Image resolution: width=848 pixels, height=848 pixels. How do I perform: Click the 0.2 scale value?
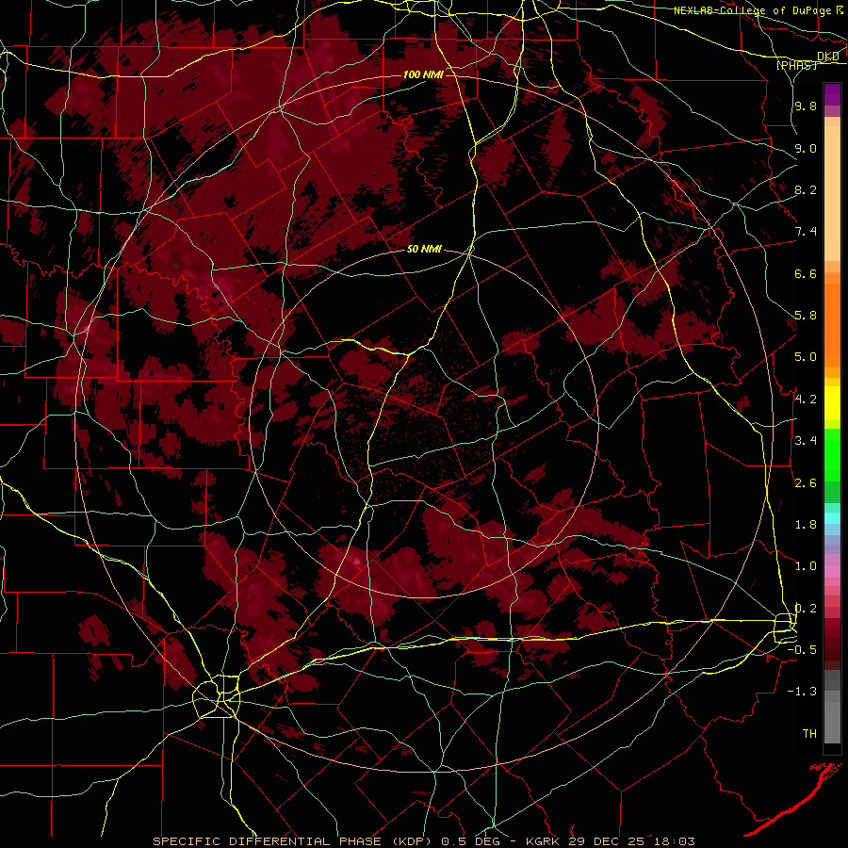point(806,609)
